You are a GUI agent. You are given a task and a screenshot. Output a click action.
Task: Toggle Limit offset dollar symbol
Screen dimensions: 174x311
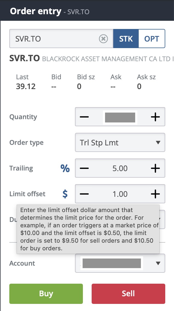coord(65,194)
